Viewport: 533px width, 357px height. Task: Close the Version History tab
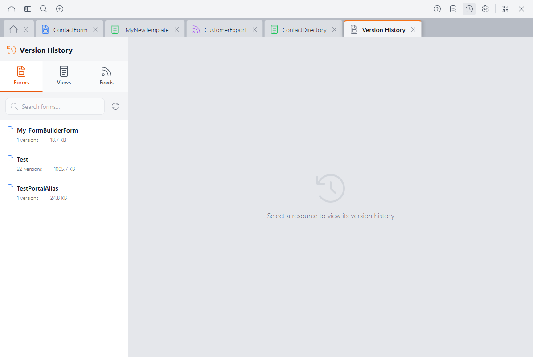[x=414, y=29]
